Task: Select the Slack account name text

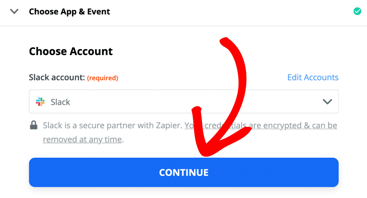Action: click(61, 102)
